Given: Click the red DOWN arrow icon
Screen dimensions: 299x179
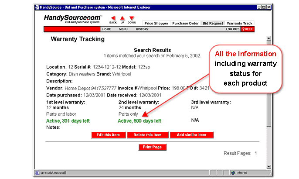Looking at the screenshot, I should [132, 18].
